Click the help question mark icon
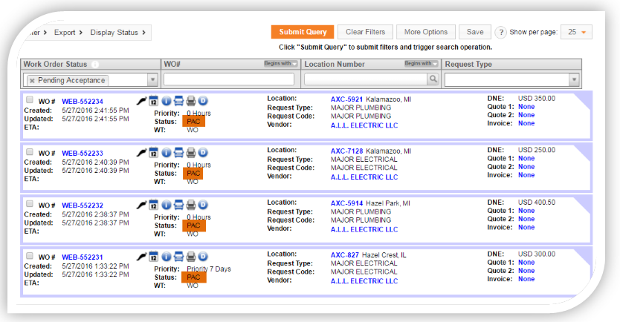620x322 pixels. tap(501, 32)
